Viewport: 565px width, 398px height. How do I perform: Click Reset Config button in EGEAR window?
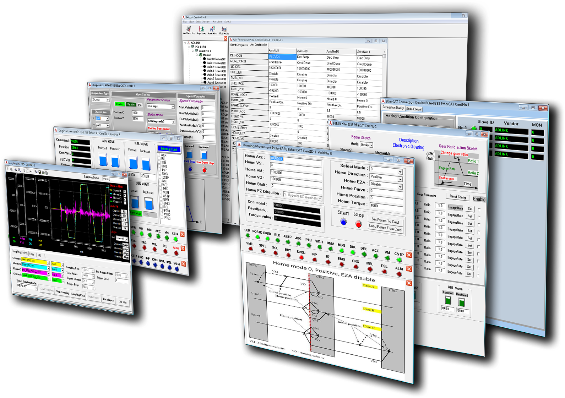457,197
